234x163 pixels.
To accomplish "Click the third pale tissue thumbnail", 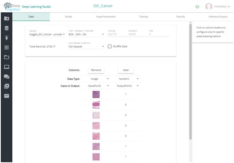I will coord(96,115).
